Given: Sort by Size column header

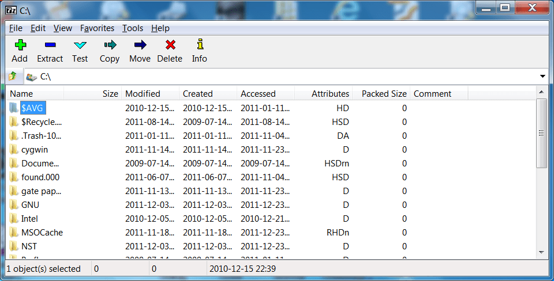Looking at the screenshot, I should coord(92,94).
